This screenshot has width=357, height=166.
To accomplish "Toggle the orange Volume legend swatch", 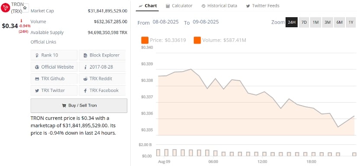I will [x=197, y=41].
